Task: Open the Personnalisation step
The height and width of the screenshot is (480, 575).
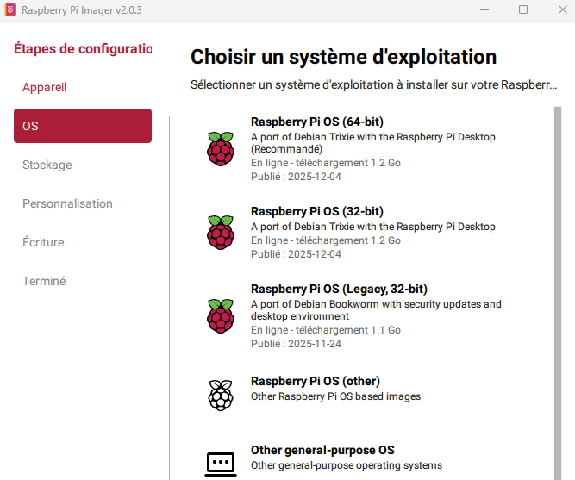Action: (x=67, y=203)
